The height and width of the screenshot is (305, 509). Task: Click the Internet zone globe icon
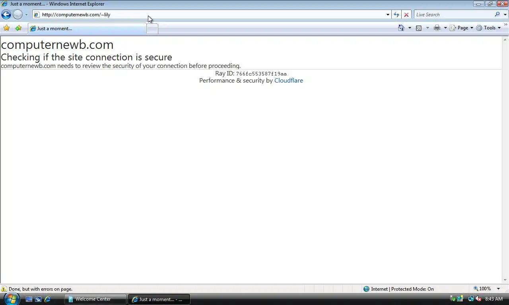(367, 289)
